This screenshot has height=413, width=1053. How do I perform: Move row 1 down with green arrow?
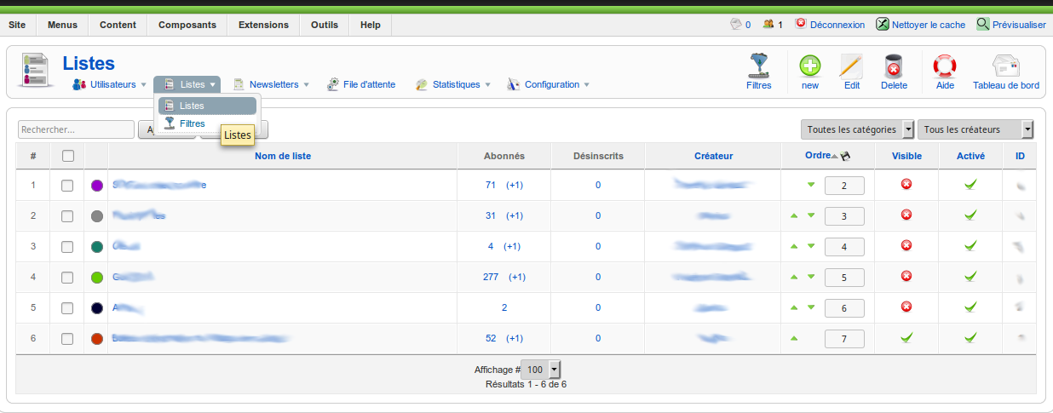click(x=811, y=185)
